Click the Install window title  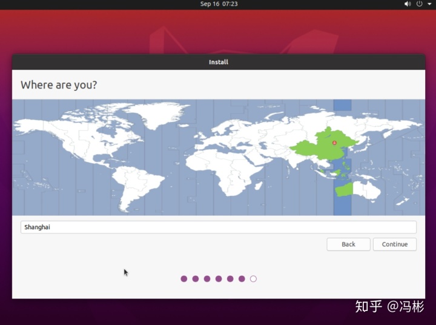pos(219,62)
